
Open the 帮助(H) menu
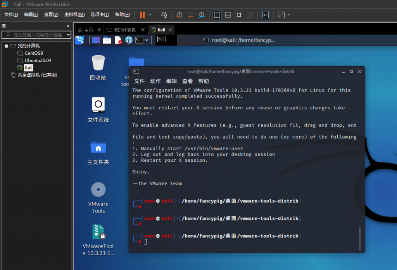(122, 14)
